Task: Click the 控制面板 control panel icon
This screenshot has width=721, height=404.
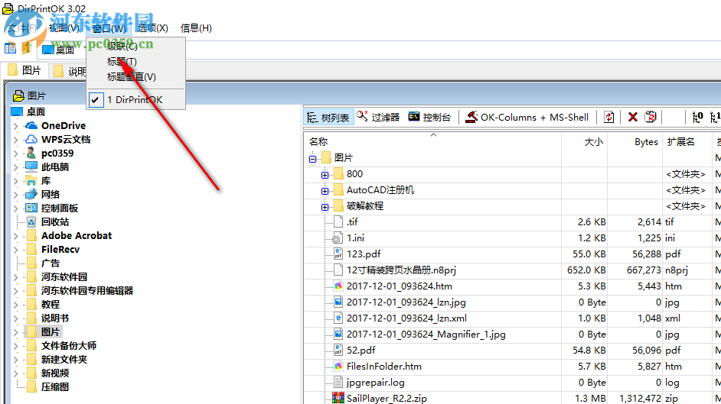Action: click(x=31, y=208)
